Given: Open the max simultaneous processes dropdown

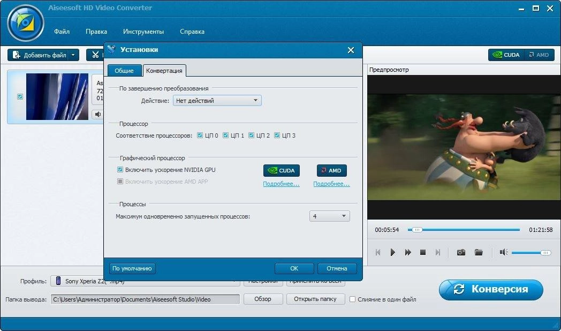Looking at the screenshot, I should point(330,216).
